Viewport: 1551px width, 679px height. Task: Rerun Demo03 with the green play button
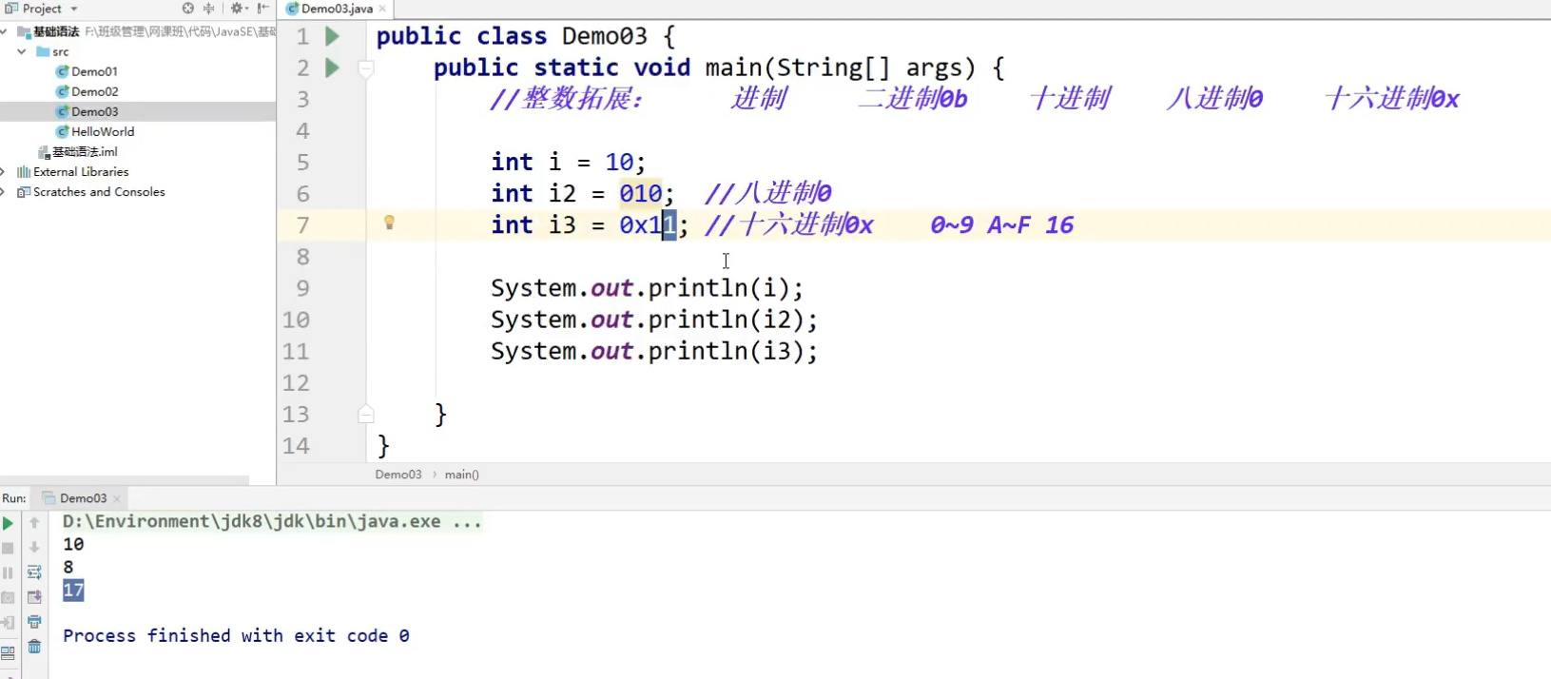[8, 523]
